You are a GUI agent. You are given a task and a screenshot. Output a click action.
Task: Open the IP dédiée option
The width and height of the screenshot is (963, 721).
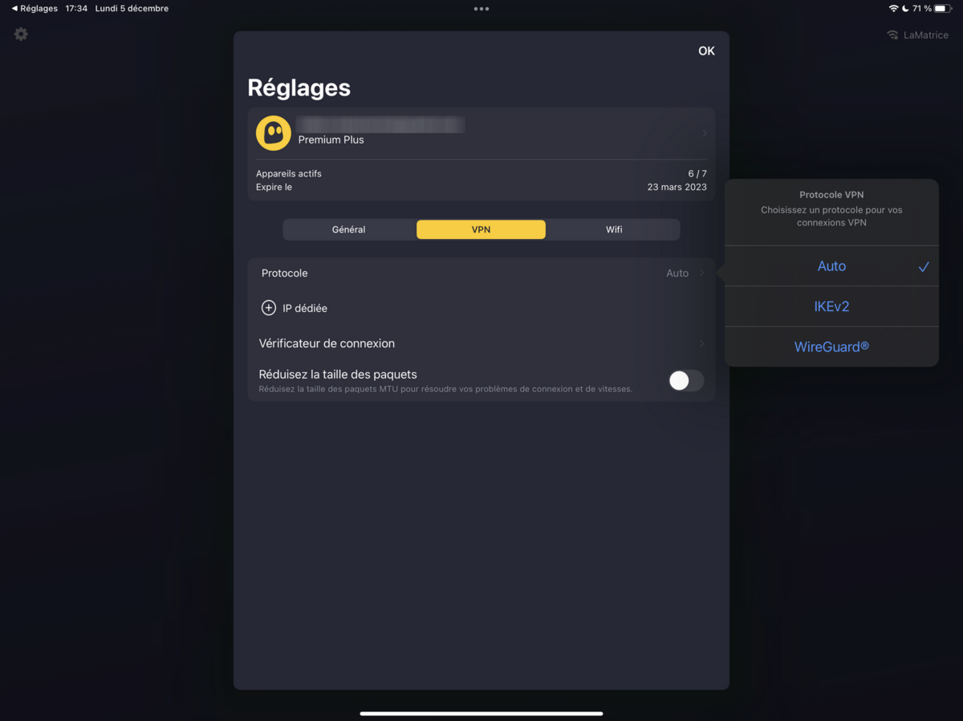coord(481,308)
